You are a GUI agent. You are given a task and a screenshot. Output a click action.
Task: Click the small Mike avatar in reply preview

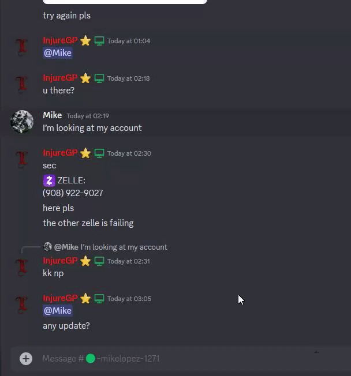point(47,247)
